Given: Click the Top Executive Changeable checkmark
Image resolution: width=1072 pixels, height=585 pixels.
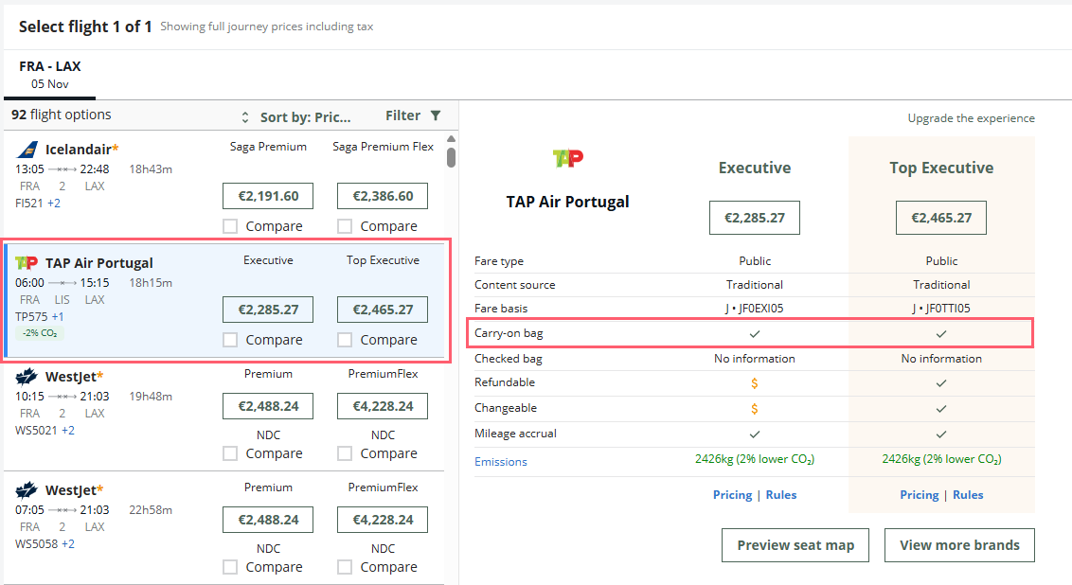Looking at the screenshot, I should tap(941, 408).
